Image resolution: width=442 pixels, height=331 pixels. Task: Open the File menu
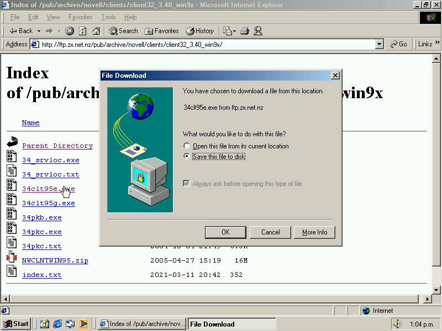(15, 17)
